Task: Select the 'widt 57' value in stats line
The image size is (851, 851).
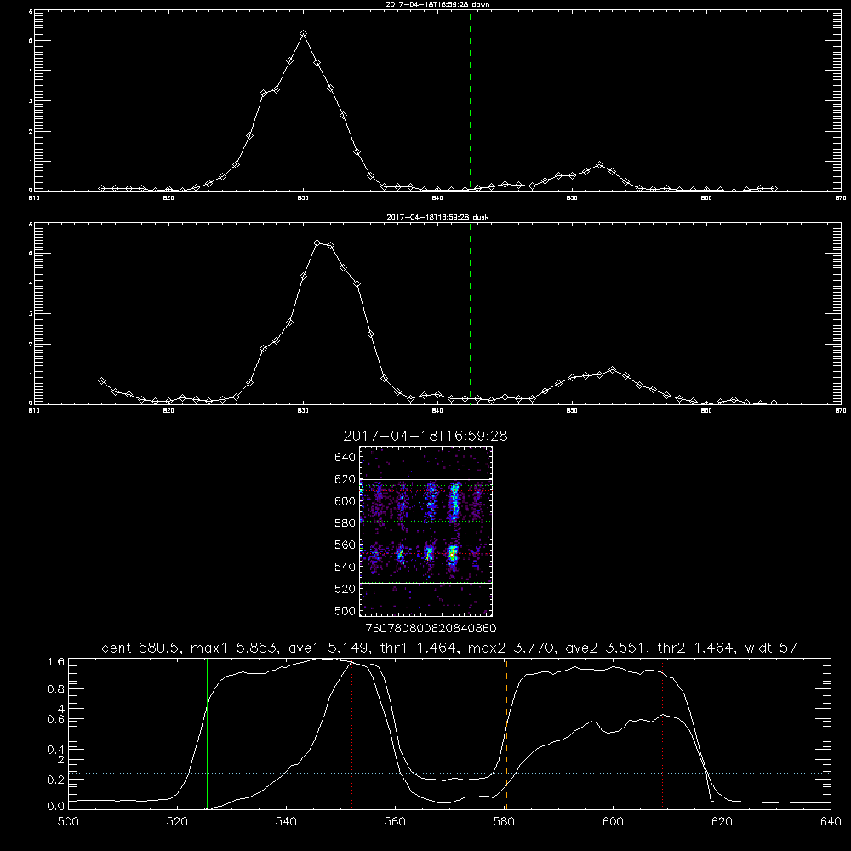Action: click(771, 648)
